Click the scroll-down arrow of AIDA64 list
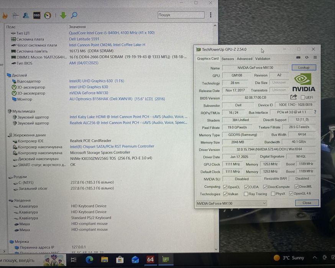Image resolution: width=335 pixels, height=268 pixels. click(x=216, y=249)
